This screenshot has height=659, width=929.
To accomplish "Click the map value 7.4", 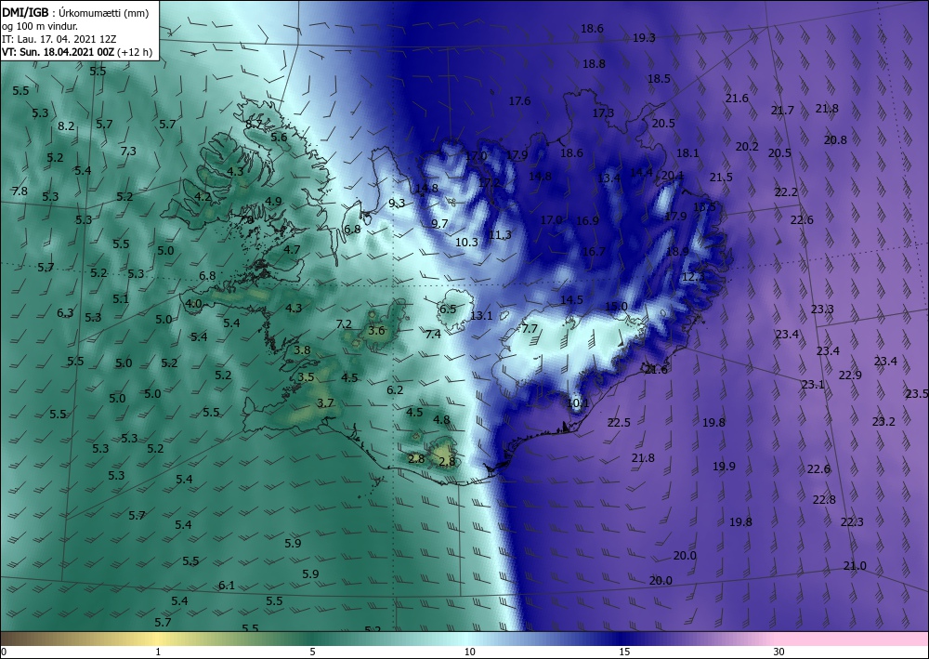I will pyautogui.click(x=433, y=335).
